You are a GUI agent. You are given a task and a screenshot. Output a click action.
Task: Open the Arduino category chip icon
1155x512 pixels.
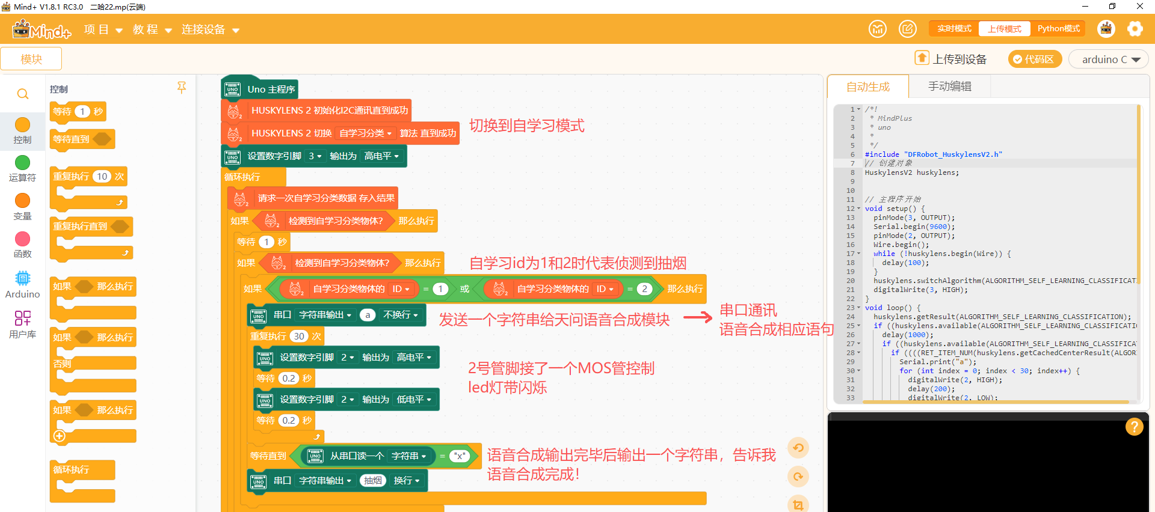click(22, 278)
